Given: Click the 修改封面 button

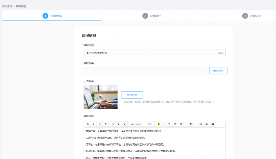Looking at the screenshot, I should click(x=132, y=95).
